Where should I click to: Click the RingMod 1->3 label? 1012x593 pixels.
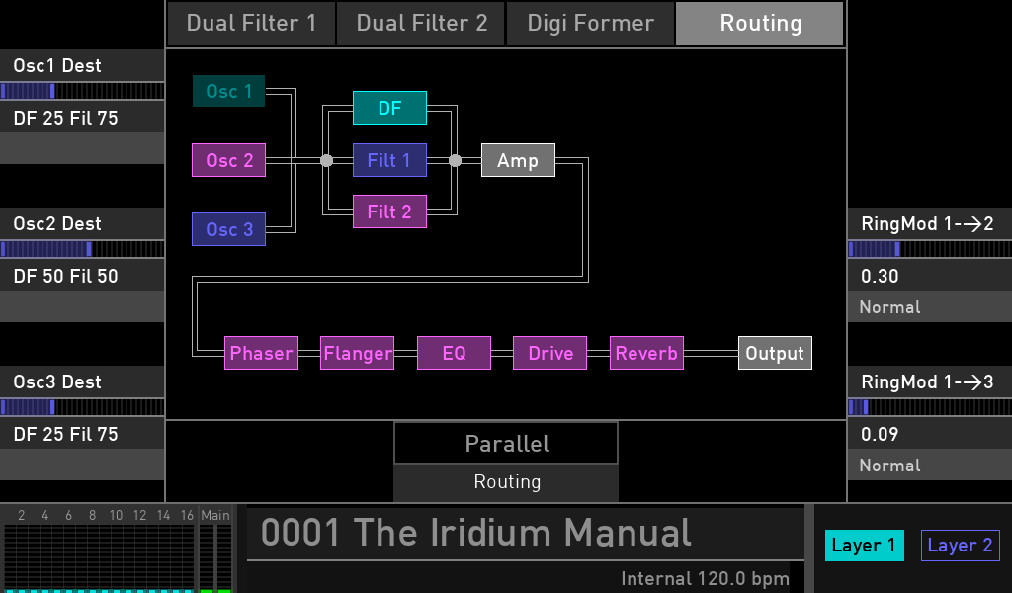(929, 382)
